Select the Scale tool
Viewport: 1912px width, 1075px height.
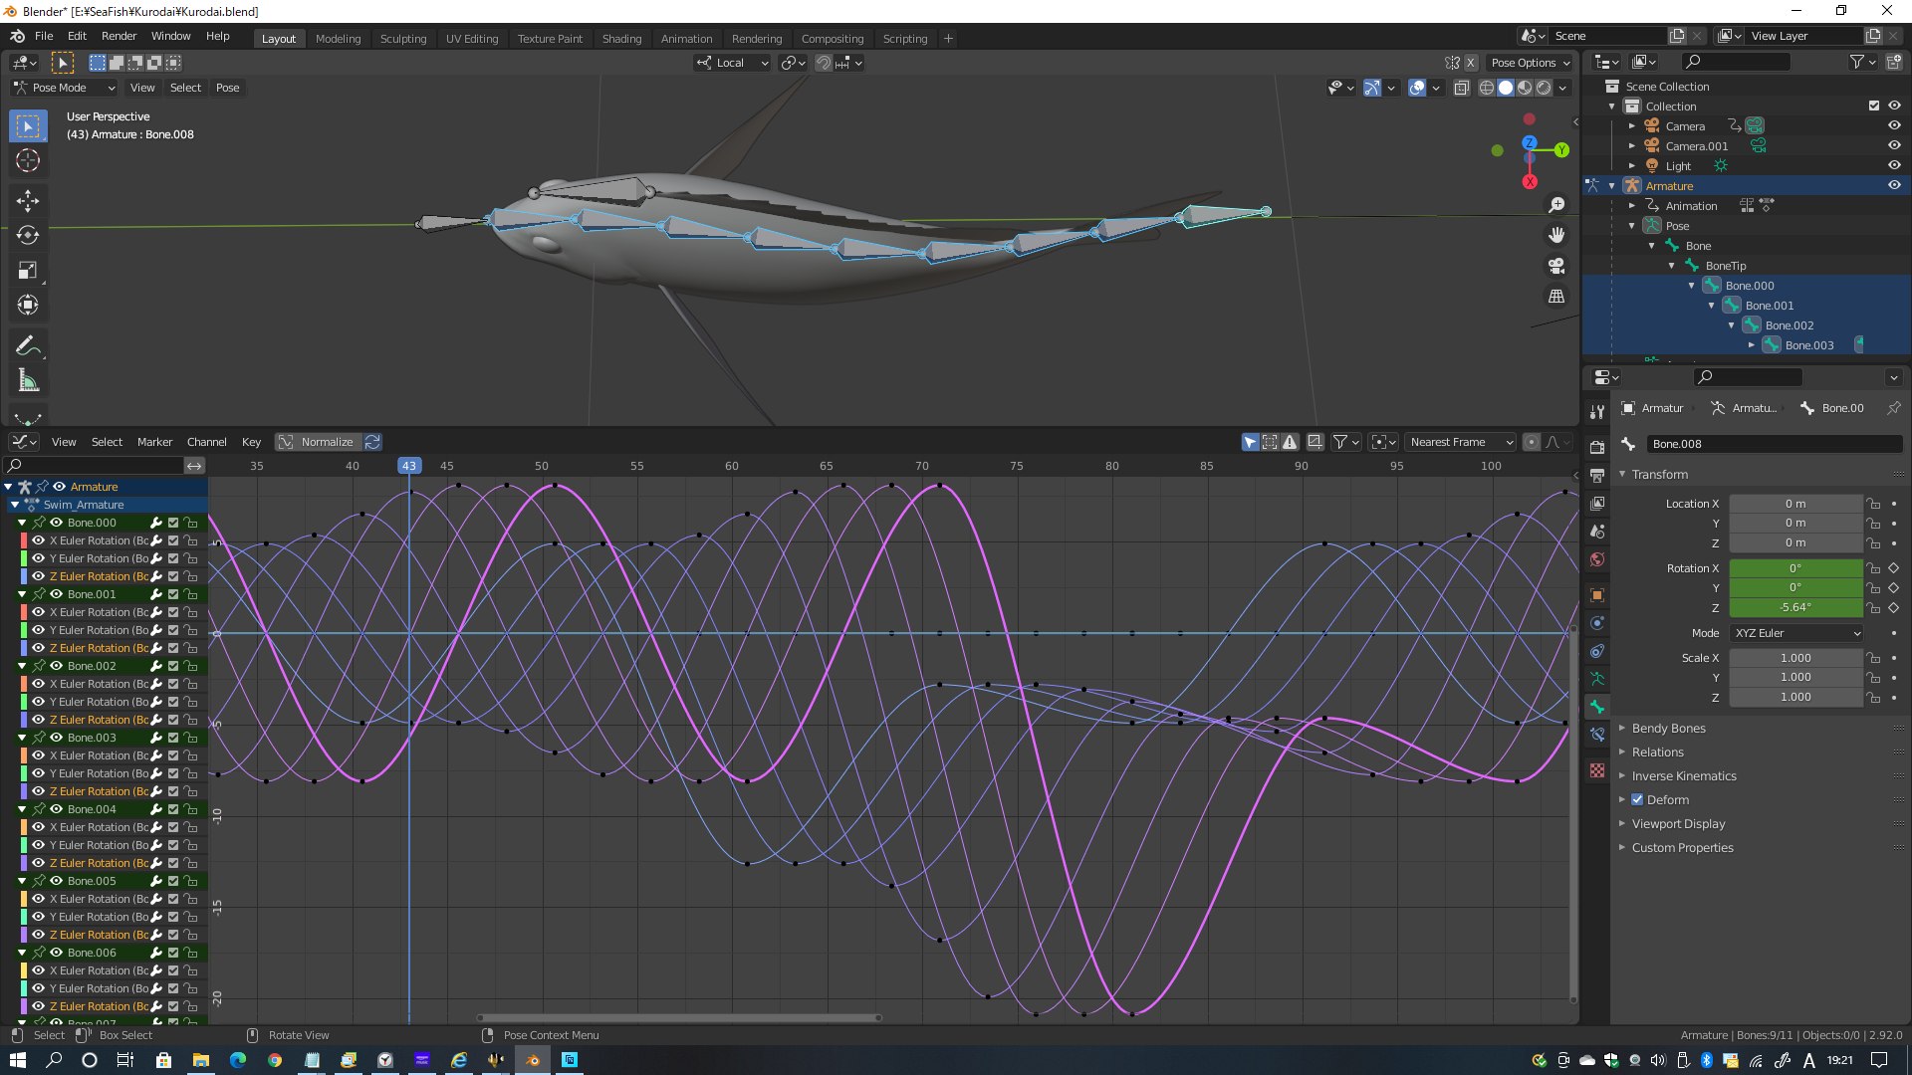coord(27,271)
